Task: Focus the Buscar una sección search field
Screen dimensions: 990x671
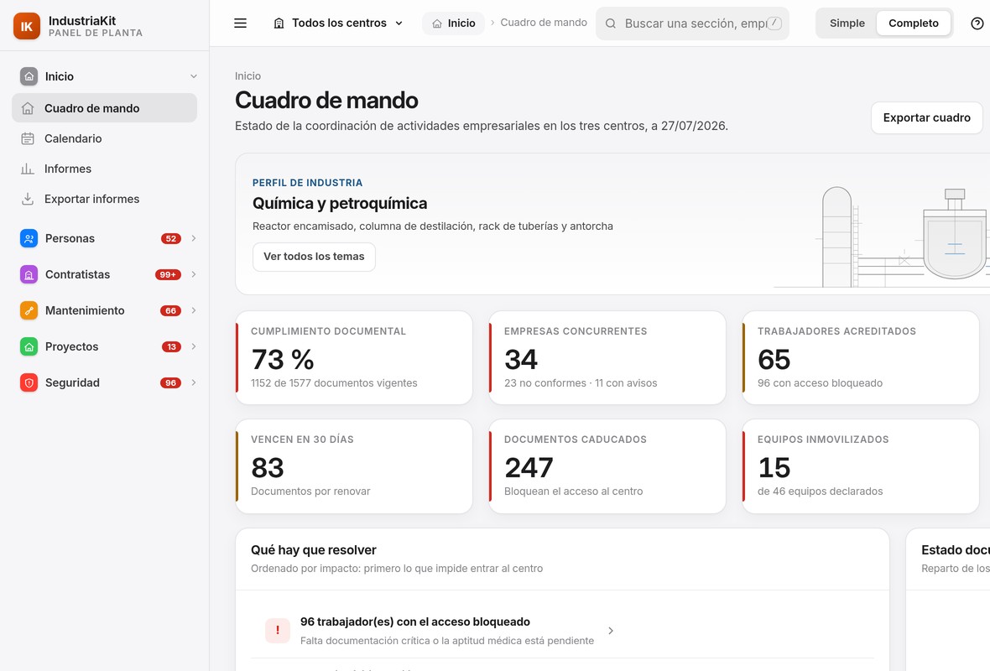Action: pyautogui.click(x=692, y=23)
